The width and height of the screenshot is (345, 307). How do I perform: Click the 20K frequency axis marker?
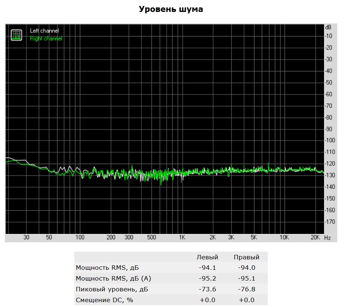point(315,237)
